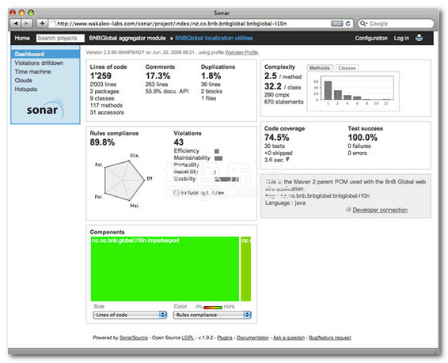This screenshot has width=448, height=363.
Task: Click the browser forward arrow button
Action: tap(27, 24)
